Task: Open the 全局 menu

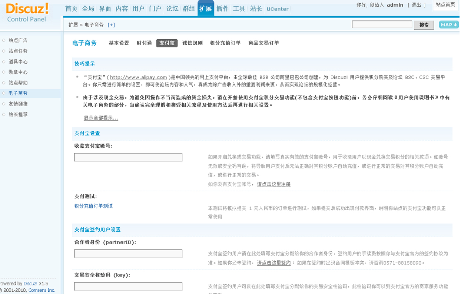Action: coord(88,9)
